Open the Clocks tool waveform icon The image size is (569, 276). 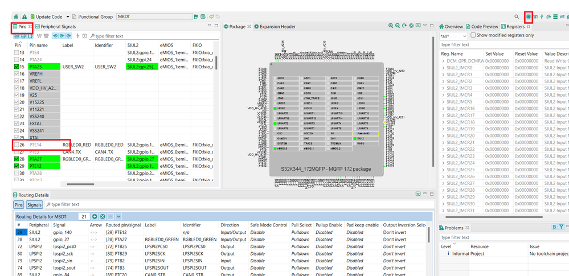(535, 17)
